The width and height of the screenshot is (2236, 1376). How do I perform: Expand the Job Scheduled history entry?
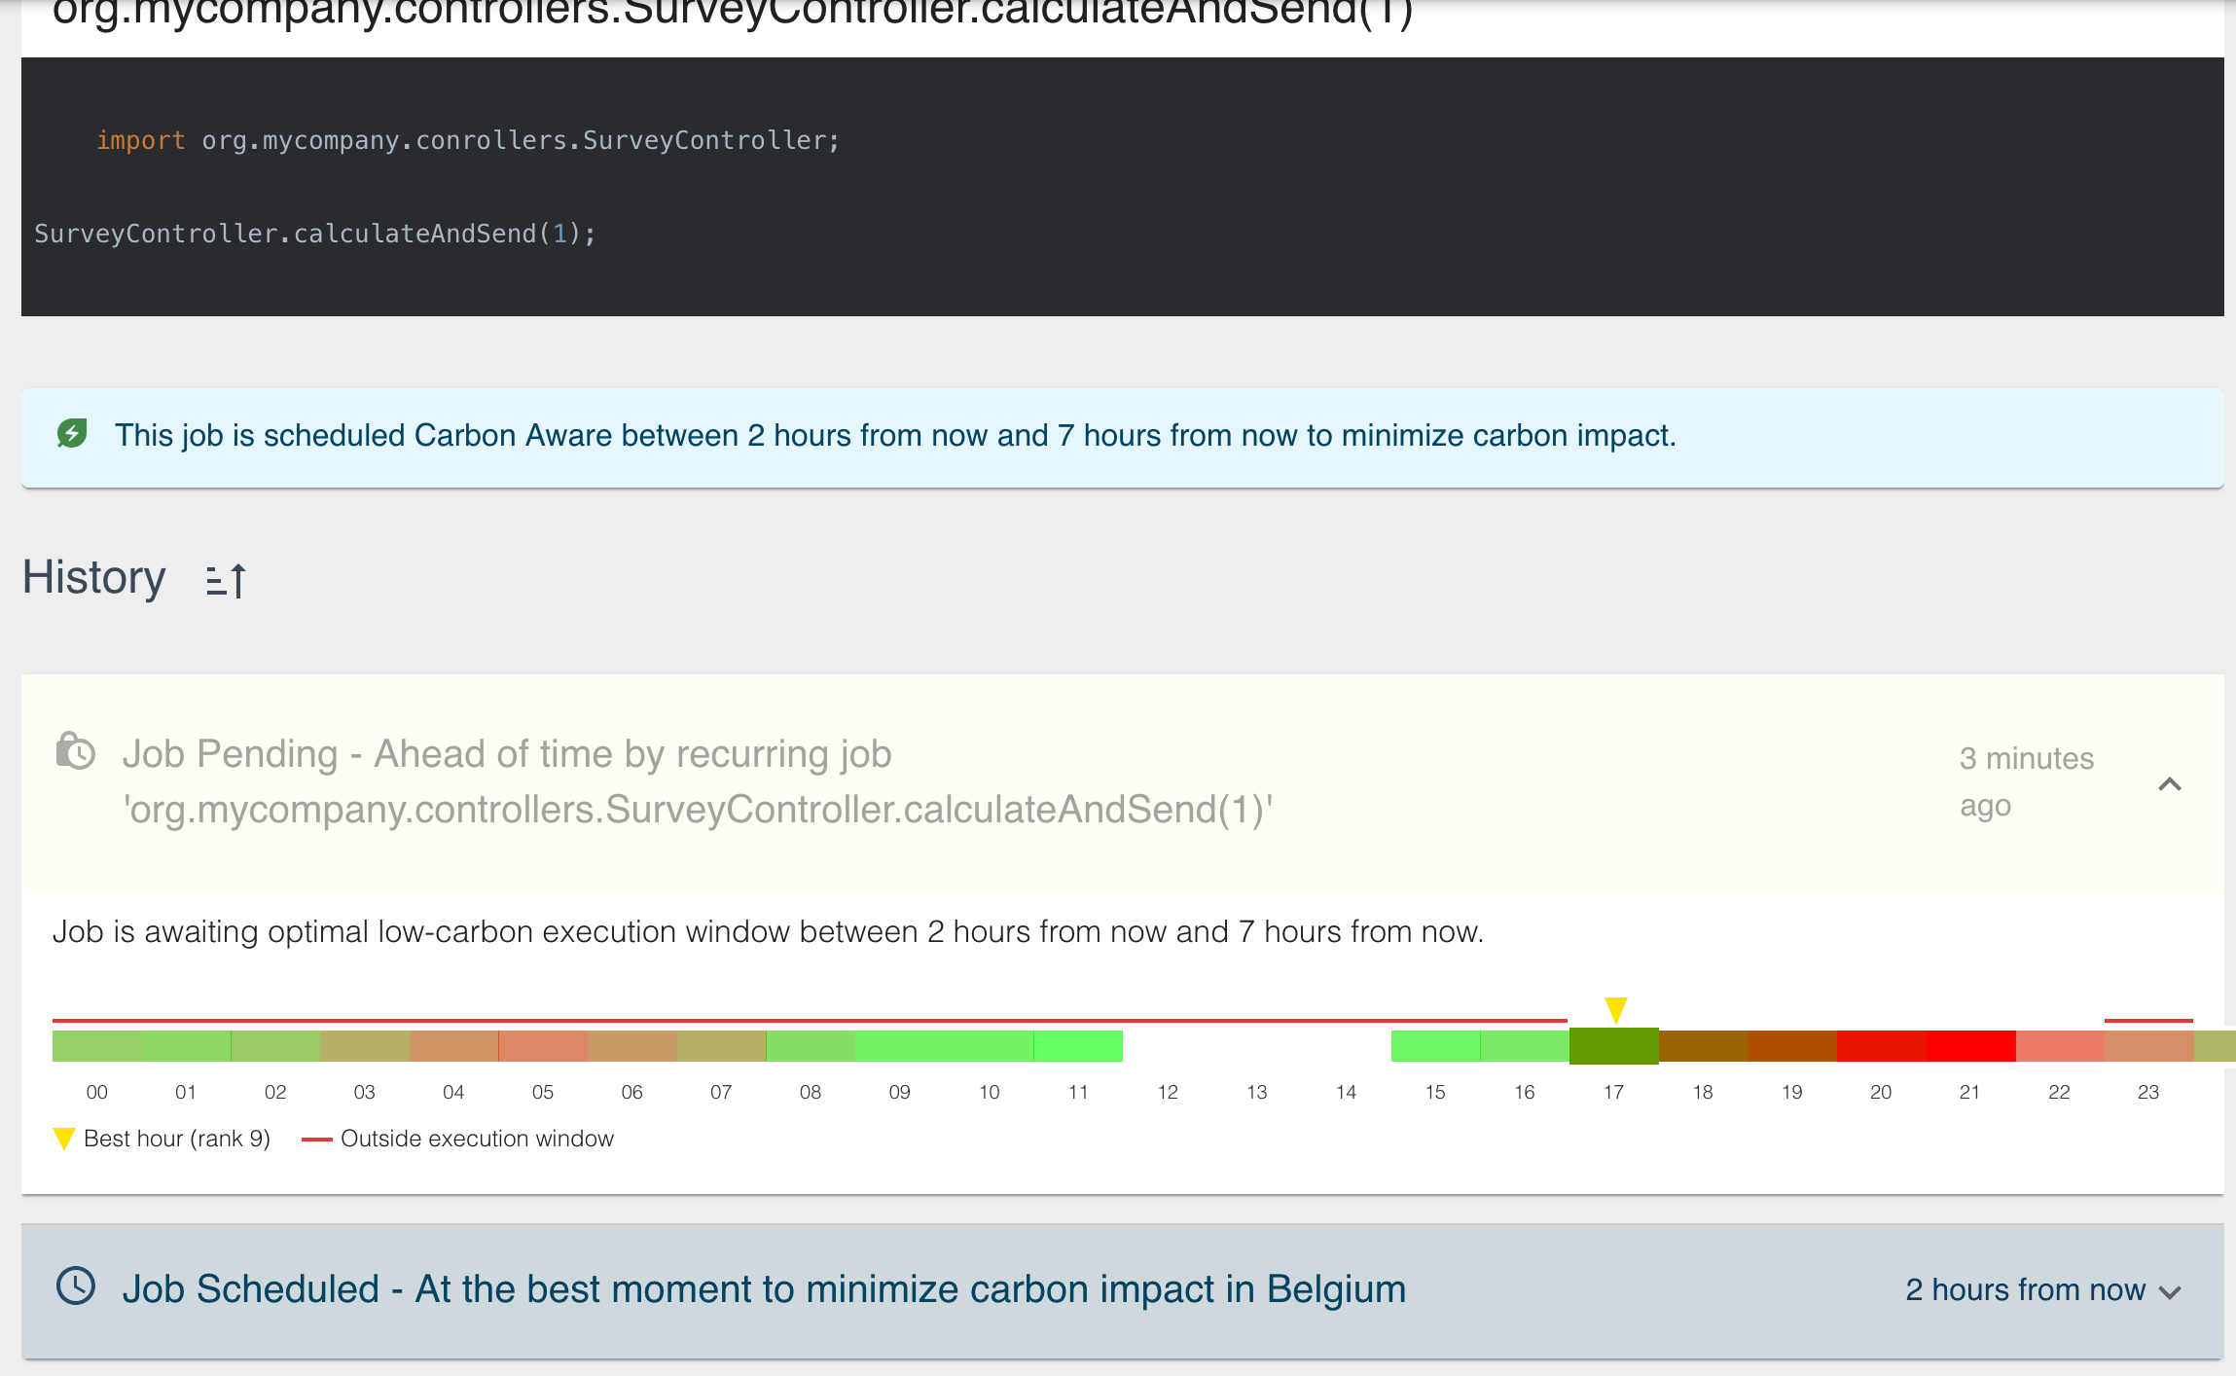click(x=2170, y=1291)
